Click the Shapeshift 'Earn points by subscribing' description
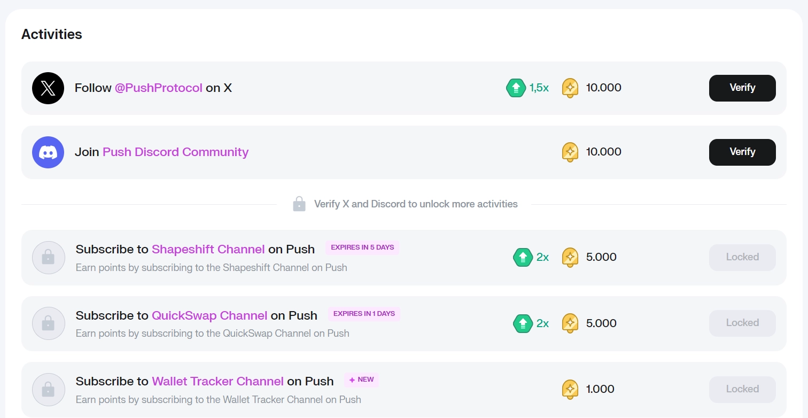 pos(212,267)
